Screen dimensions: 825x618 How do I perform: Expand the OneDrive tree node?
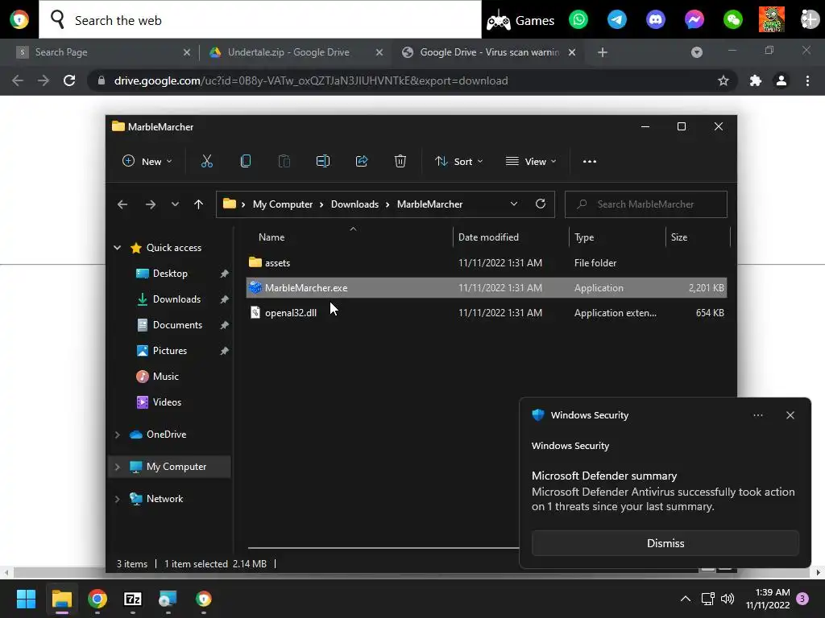118,435
